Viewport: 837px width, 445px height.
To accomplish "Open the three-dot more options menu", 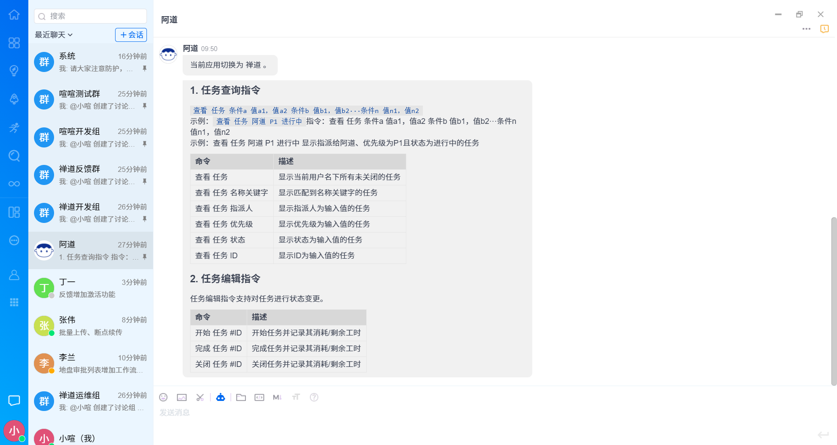I will pyautogui.click(x=806, y=29).
